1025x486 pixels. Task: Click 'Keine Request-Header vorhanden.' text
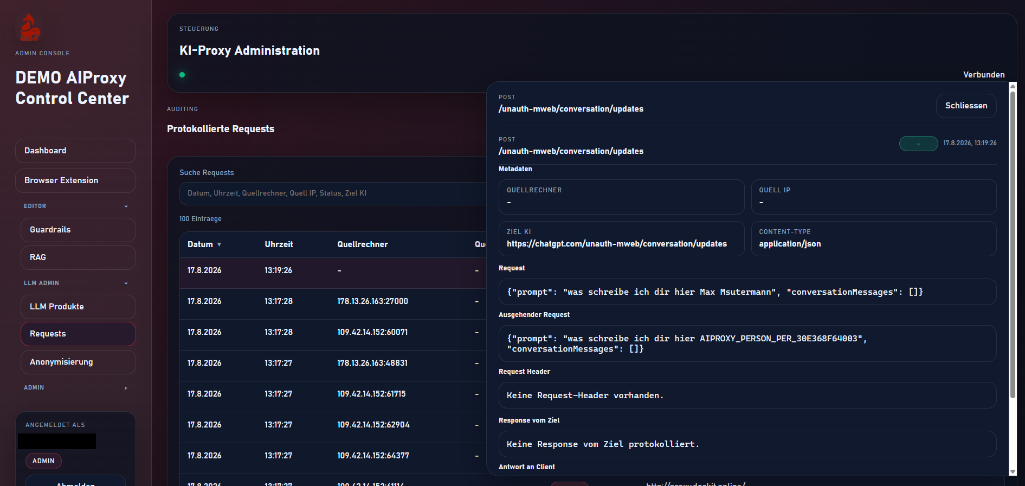click(585, 396)
